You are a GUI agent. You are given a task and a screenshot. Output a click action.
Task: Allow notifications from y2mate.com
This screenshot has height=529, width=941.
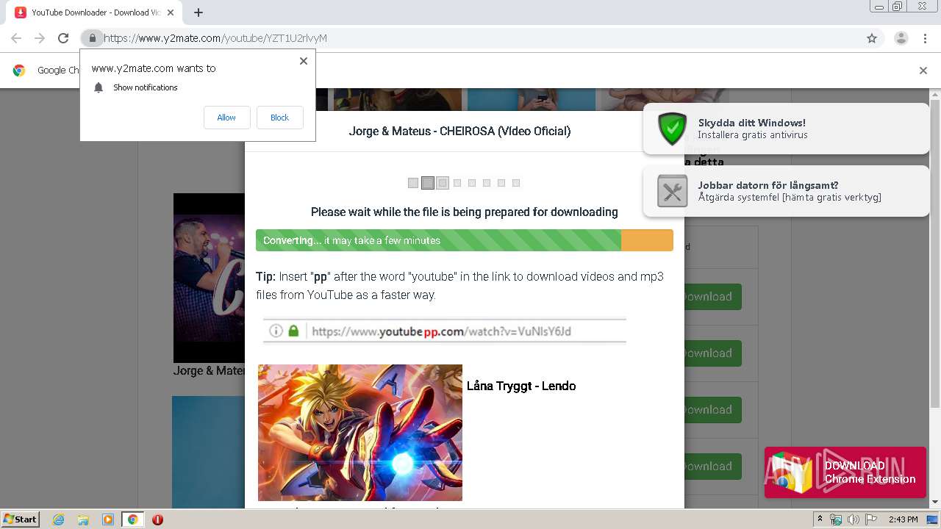point(226,118)
